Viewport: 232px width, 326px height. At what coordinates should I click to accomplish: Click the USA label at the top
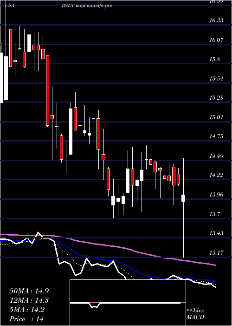click(x=10, y=6)
